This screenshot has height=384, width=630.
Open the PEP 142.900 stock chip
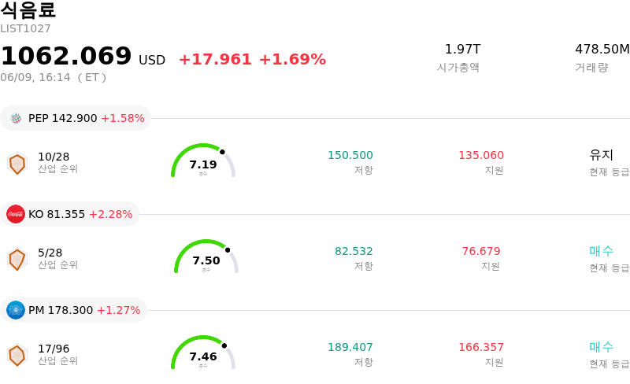click(x=76, y=118)
